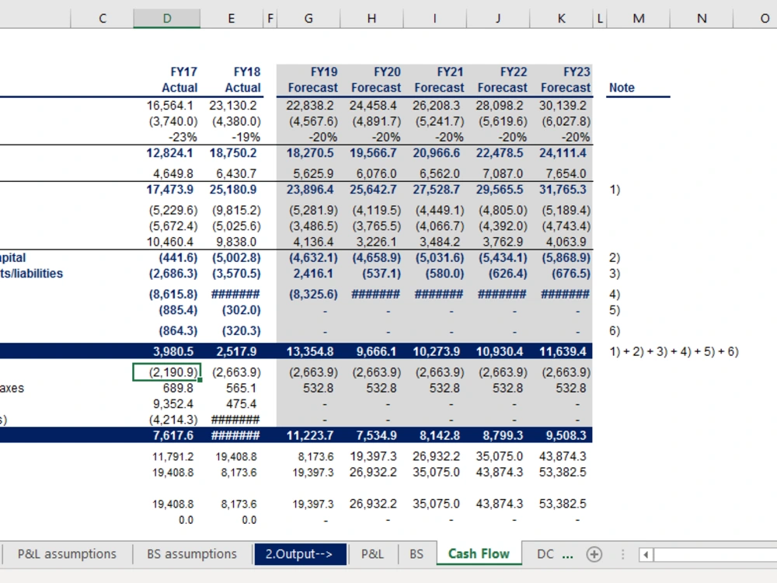Add a new sheet with plus icon
The image size is (777, 583).
tap(594, 553)
